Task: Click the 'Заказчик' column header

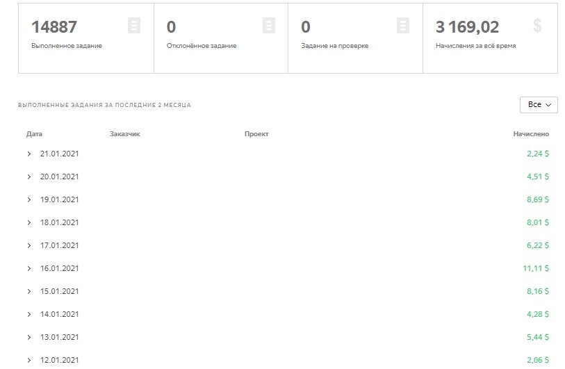Action: (x=124, y=134)
